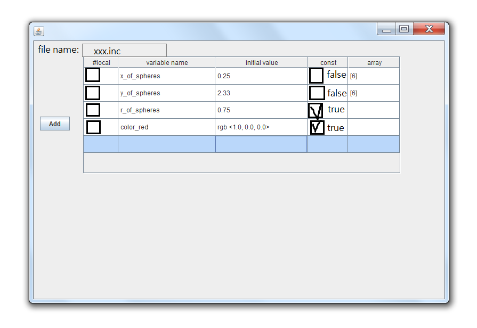Maximize the application window
This screenshot has height=328, width=477.
click(404, 29)
